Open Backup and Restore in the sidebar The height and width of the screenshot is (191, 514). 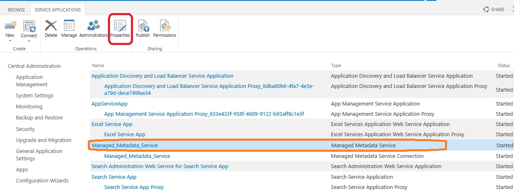pos(39,118)
